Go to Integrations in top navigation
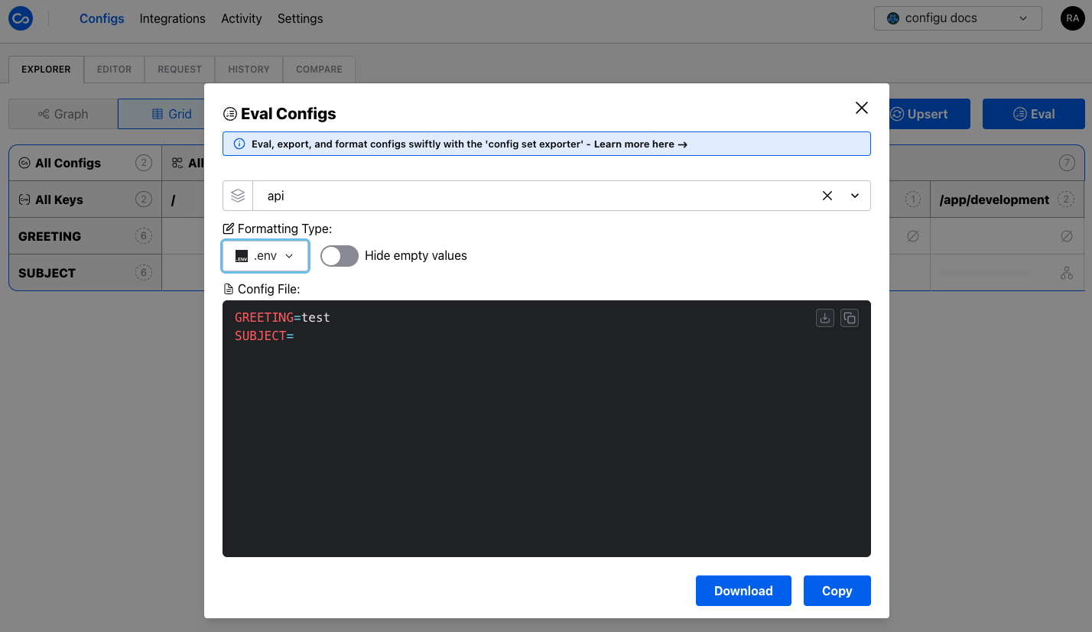Image resolution: width=1092 pixels, height=632 pixels. 172,18
